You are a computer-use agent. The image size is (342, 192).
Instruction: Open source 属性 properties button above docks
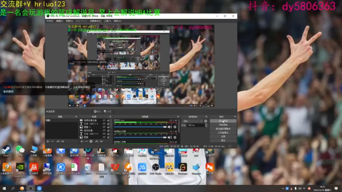(x=97, y=111)
